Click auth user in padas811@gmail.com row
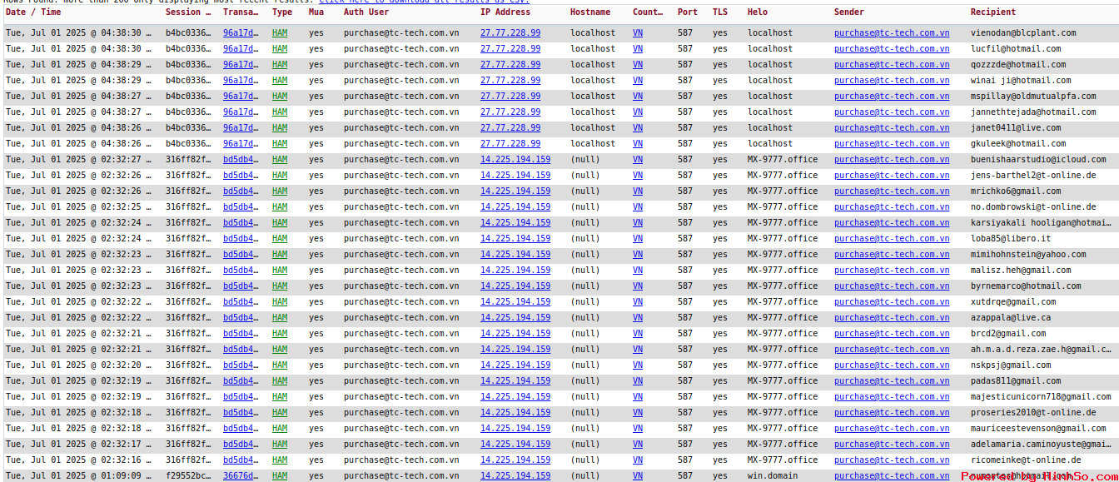 tap(401, 381)
